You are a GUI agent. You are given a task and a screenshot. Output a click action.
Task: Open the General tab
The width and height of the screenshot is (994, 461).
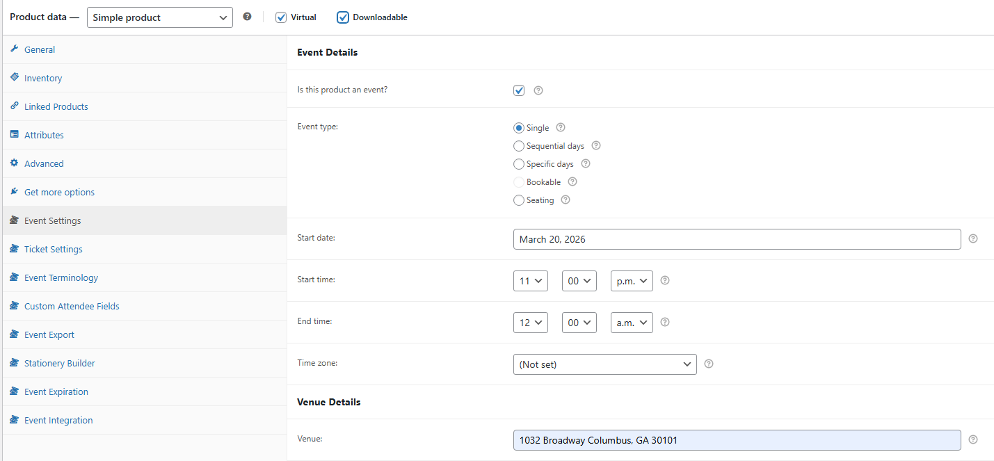pos(145,49)
